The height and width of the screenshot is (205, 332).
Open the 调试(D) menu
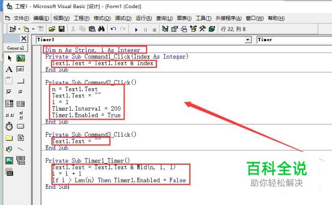[x=123, y=18]
